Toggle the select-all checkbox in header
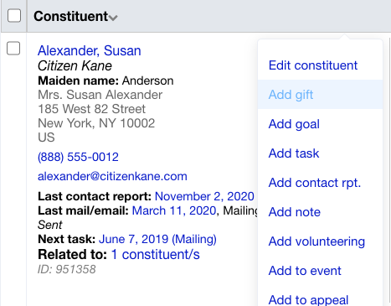Image resolution: width=391 pixels, height=306 pixels. point(14,16)
